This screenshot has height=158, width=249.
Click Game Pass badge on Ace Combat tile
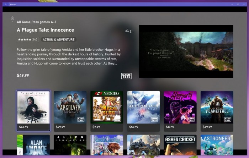click(154, 120)
